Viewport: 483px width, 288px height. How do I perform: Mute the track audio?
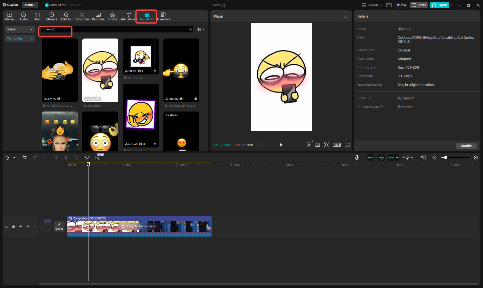[27, 226]
